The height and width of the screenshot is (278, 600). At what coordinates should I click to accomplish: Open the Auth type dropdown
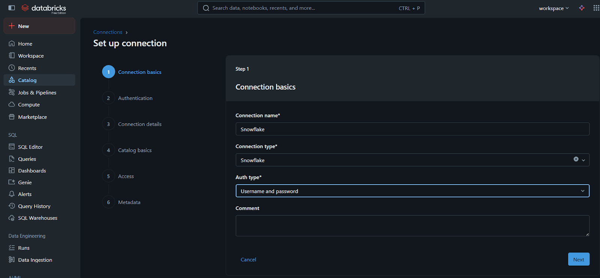click(x=412, y=191)
